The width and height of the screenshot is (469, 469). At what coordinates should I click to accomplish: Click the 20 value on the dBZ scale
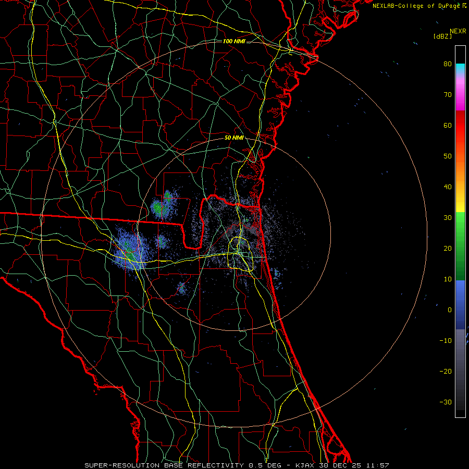(x=448, y=249)
